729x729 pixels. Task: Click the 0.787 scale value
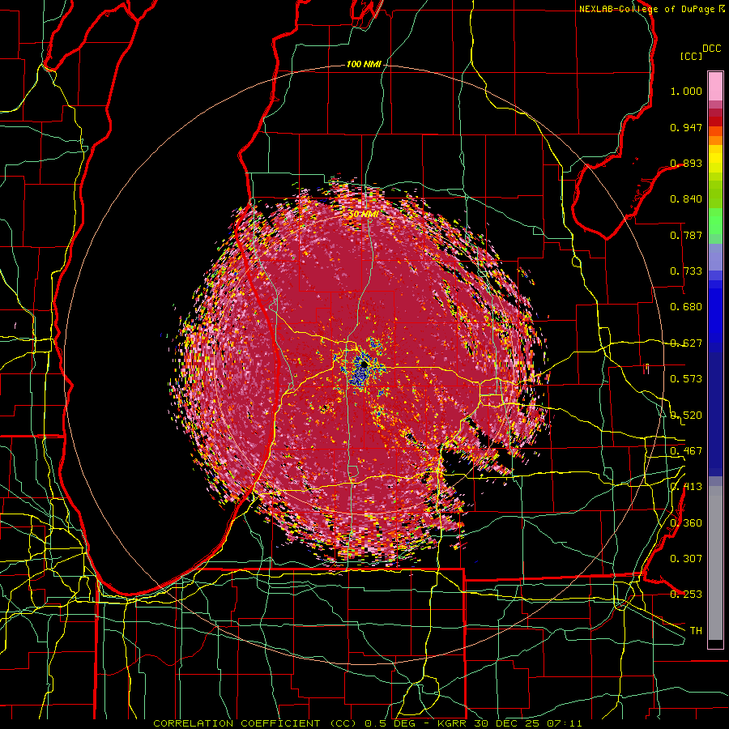pos(686,235)
